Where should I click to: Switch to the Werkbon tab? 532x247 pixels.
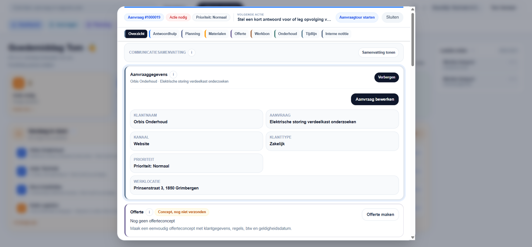point(262,34)
